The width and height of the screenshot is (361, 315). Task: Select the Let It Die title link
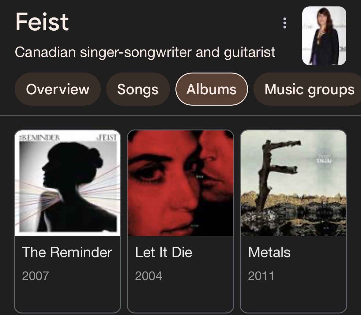coord(164,252)
